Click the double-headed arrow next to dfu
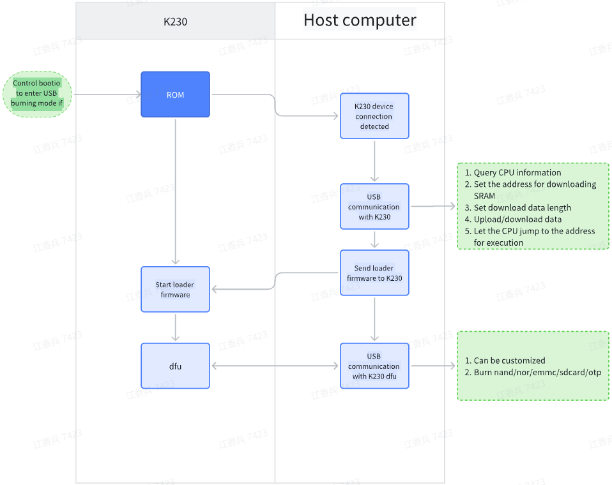The height and width of the screenshot is (485, 612). click(275, 366)
